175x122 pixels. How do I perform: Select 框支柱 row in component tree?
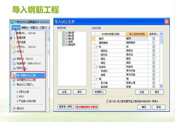tap(104, 55)
